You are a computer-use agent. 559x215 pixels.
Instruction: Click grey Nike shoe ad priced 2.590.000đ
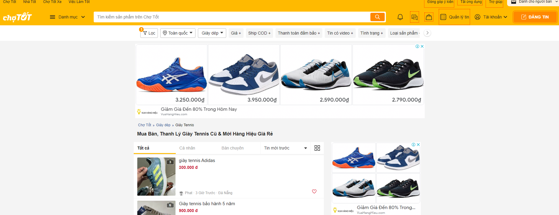pos(316,75)
